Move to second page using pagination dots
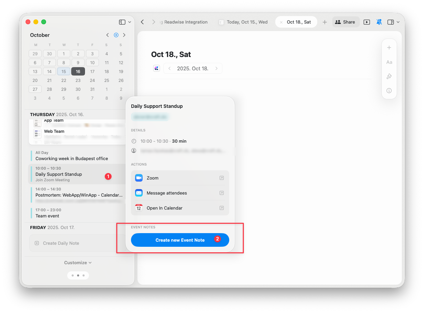The image size is (424, 313). (x=78, y=275)
